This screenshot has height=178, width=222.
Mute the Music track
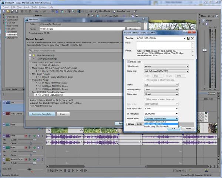pos(38,148)
